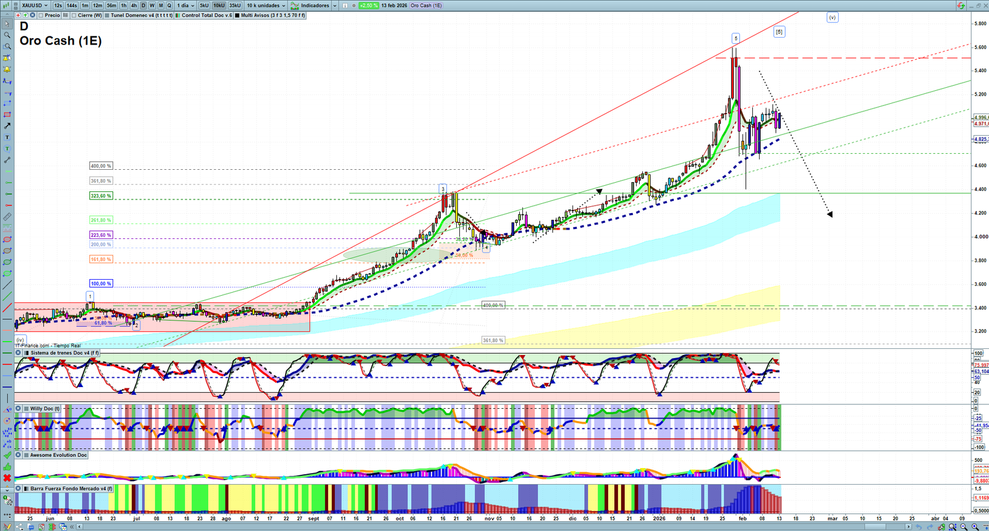Click the red plus icon beside Precio
This screenshot has width=989, height=531.
point(19,15)
